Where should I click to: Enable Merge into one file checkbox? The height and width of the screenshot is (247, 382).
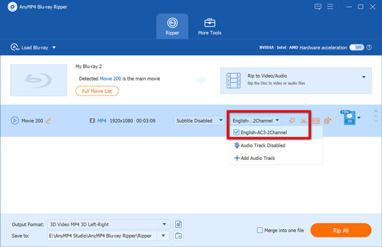click(x=260, y=230)
